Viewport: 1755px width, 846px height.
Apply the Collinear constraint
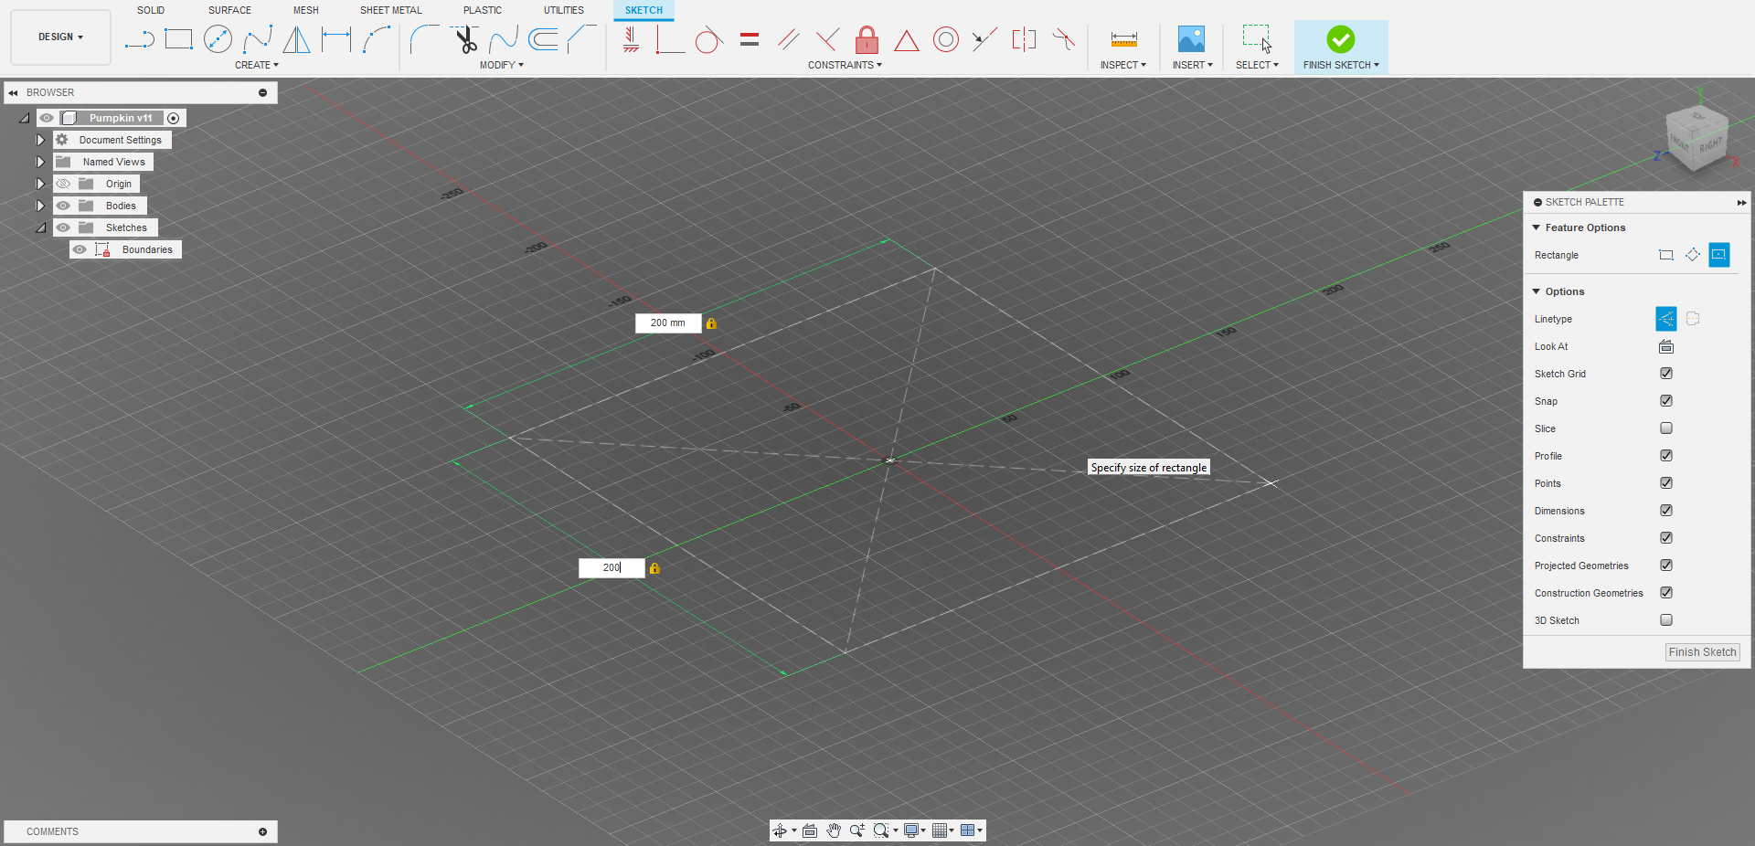(984, 39)
